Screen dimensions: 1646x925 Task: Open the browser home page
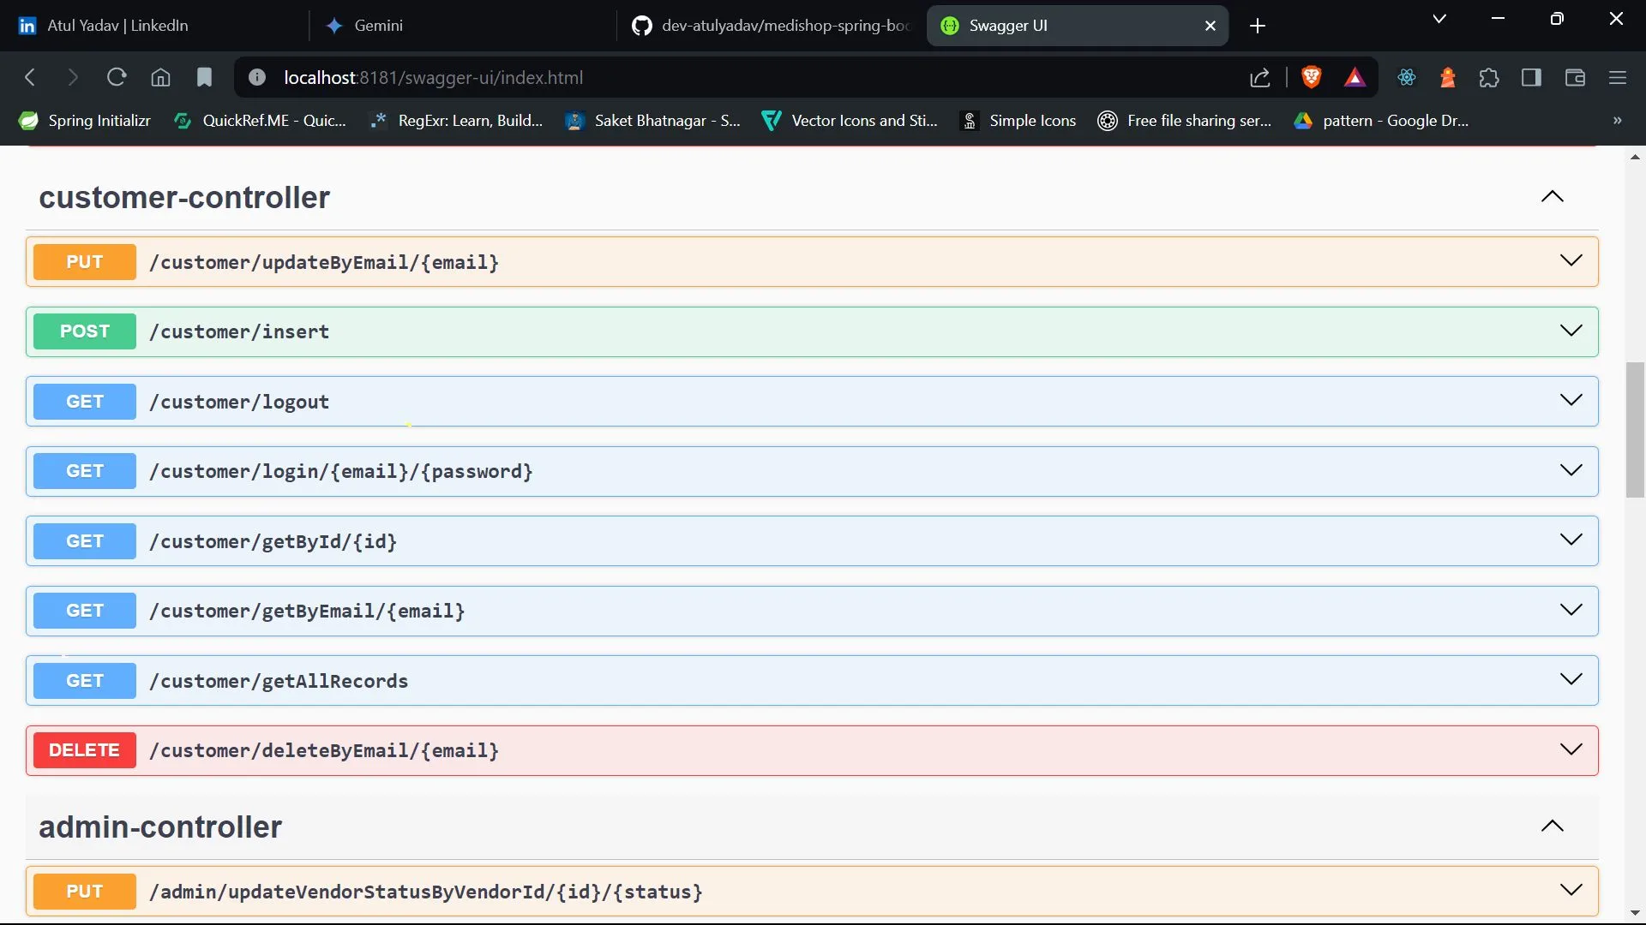160,78
